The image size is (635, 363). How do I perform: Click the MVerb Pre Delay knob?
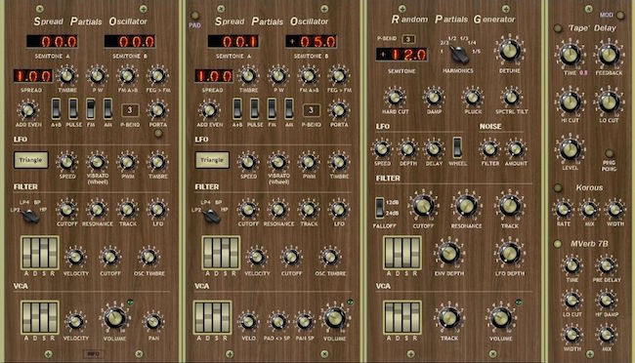[607, 265]
